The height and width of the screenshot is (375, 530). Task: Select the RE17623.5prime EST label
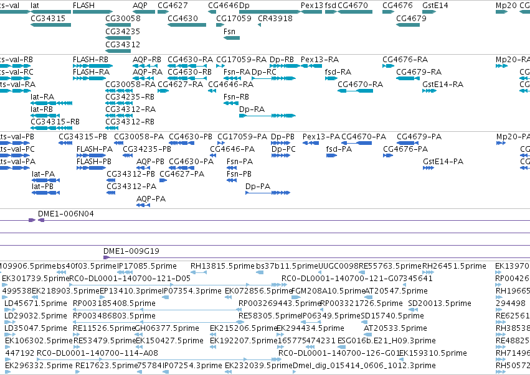point(106,366)
